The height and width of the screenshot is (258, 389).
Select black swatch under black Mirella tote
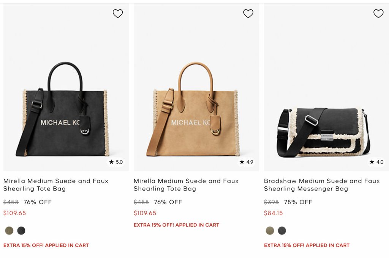(x=21, y=230)
